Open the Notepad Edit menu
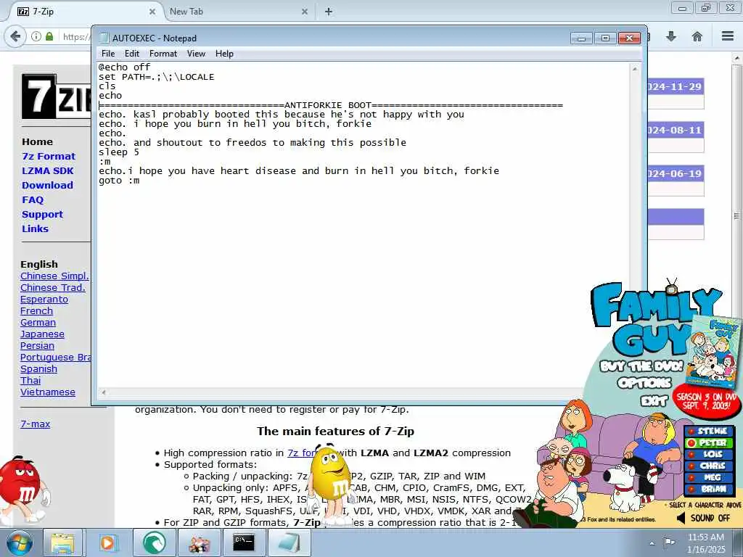Image resolution: width=743 pixels, height=557 pixels. coord(132,54)
